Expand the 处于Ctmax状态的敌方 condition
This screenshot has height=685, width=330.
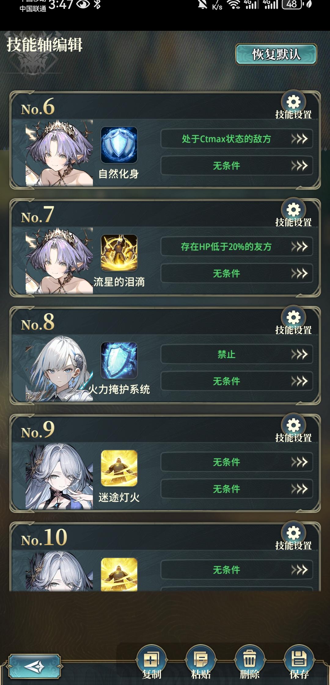point(237,139)
